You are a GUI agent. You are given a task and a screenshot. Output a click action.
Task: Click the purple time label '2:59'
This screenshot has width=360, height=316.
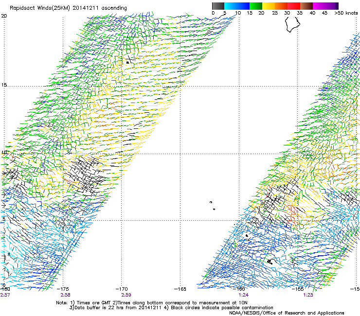126,295
